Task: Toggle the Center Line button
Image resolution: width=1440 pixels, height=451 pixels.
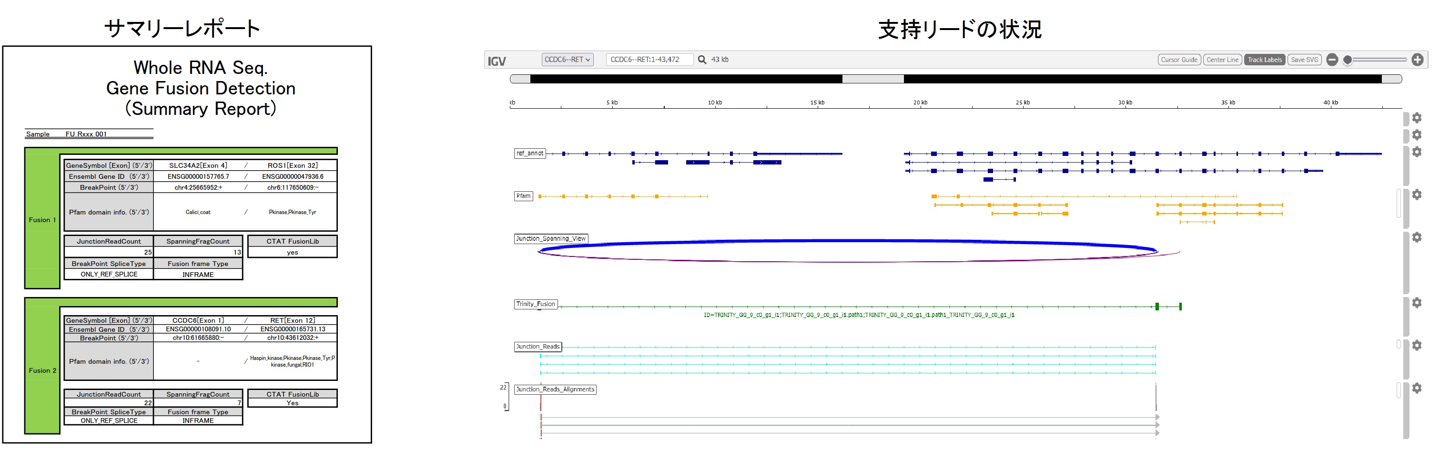Action: 1222,60
